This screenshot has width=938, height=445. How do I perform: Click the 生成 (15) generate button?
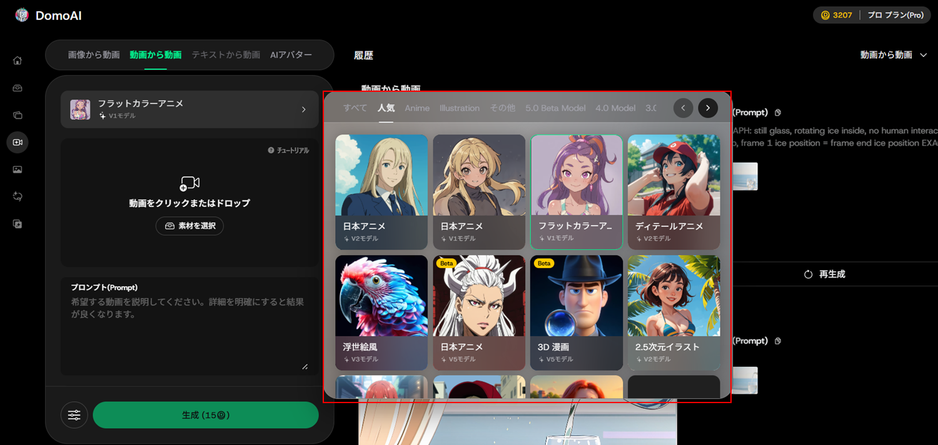point(206,415)
